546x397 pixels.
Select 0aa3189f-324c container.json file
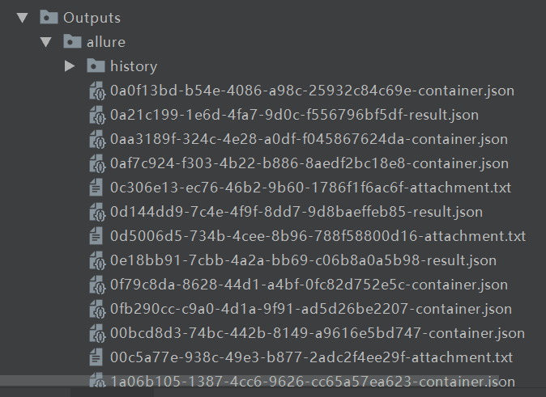(309, 139)
